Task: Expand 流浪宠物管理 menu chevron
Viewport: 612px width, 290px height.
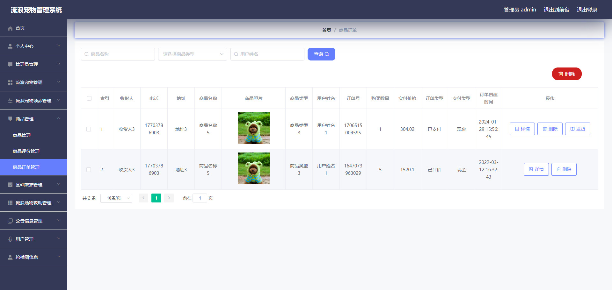Action: click(59, 82)
